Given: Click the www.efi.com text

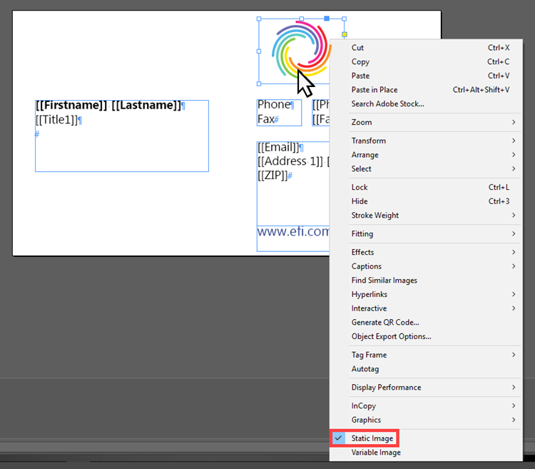Looking at the screenshot, I should [x=293, y=232].
